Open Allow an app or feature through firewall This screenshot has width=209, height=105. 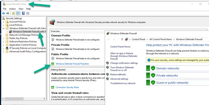(x=124, y=56)
